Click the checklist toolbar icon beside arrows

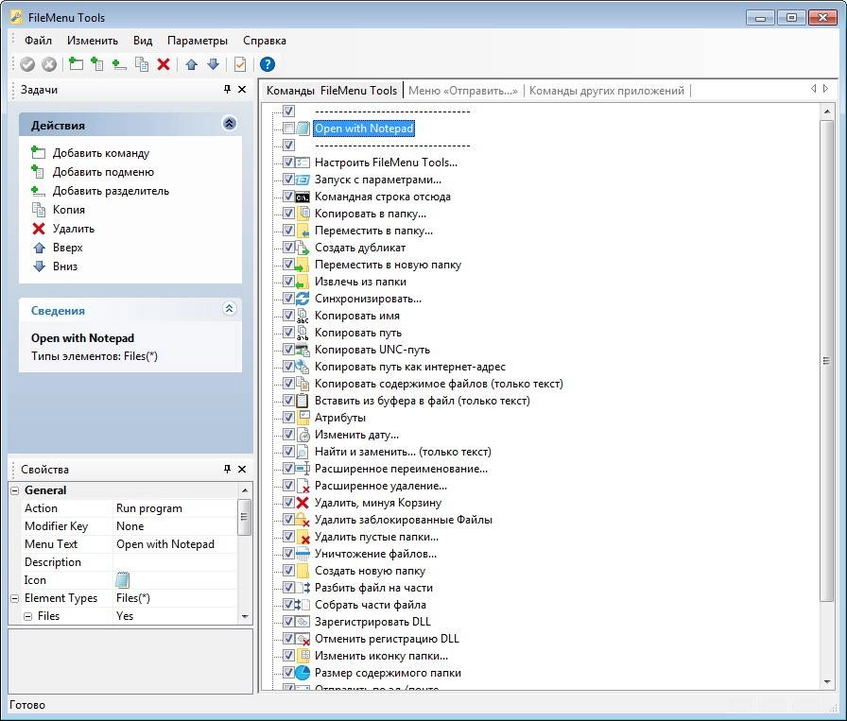click(240, 64)
